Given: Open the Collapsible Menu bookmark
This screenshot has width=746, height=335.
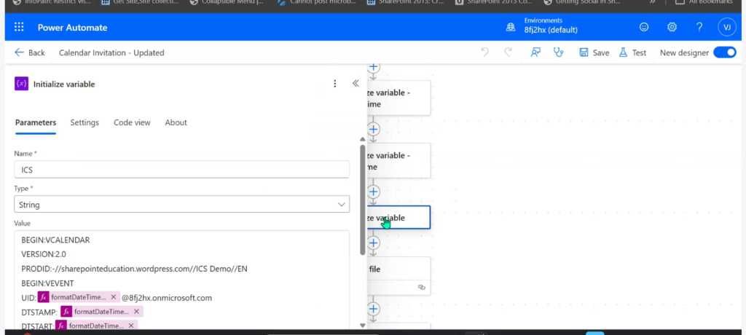Looking at the screenshot, I should pos(226,2).
